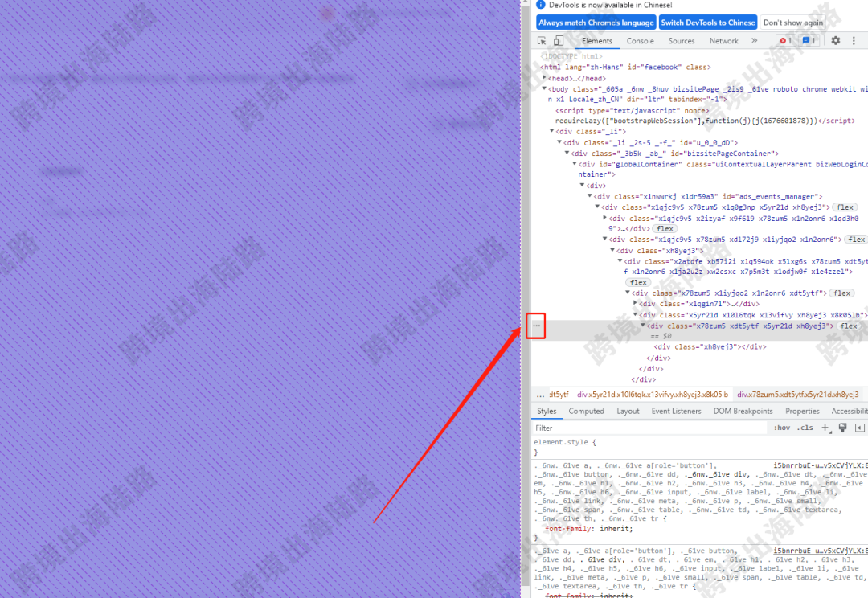The image size is (868, 598).
Task: Expand the x2izyaf x9f619 div node
Action: click(x=605, y=218)
